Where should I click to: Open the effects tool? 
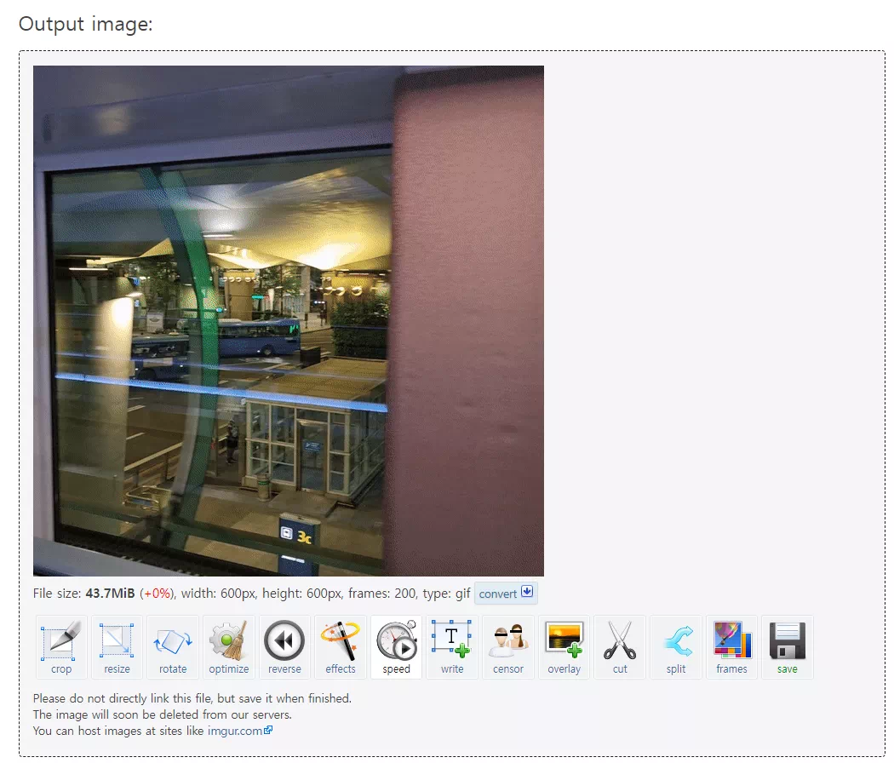[x=341, y=647]
